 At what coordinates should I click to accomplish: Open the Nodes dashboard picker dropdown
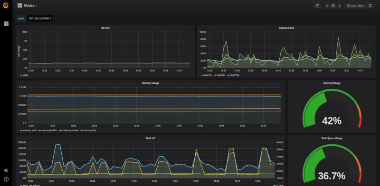point(28,6)
